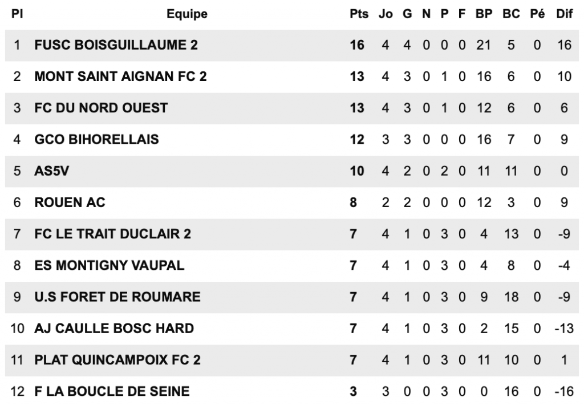Click the Pé column header
Image resolution: width=584 pixels, height=405 pixels.
(x=537, y=14)
